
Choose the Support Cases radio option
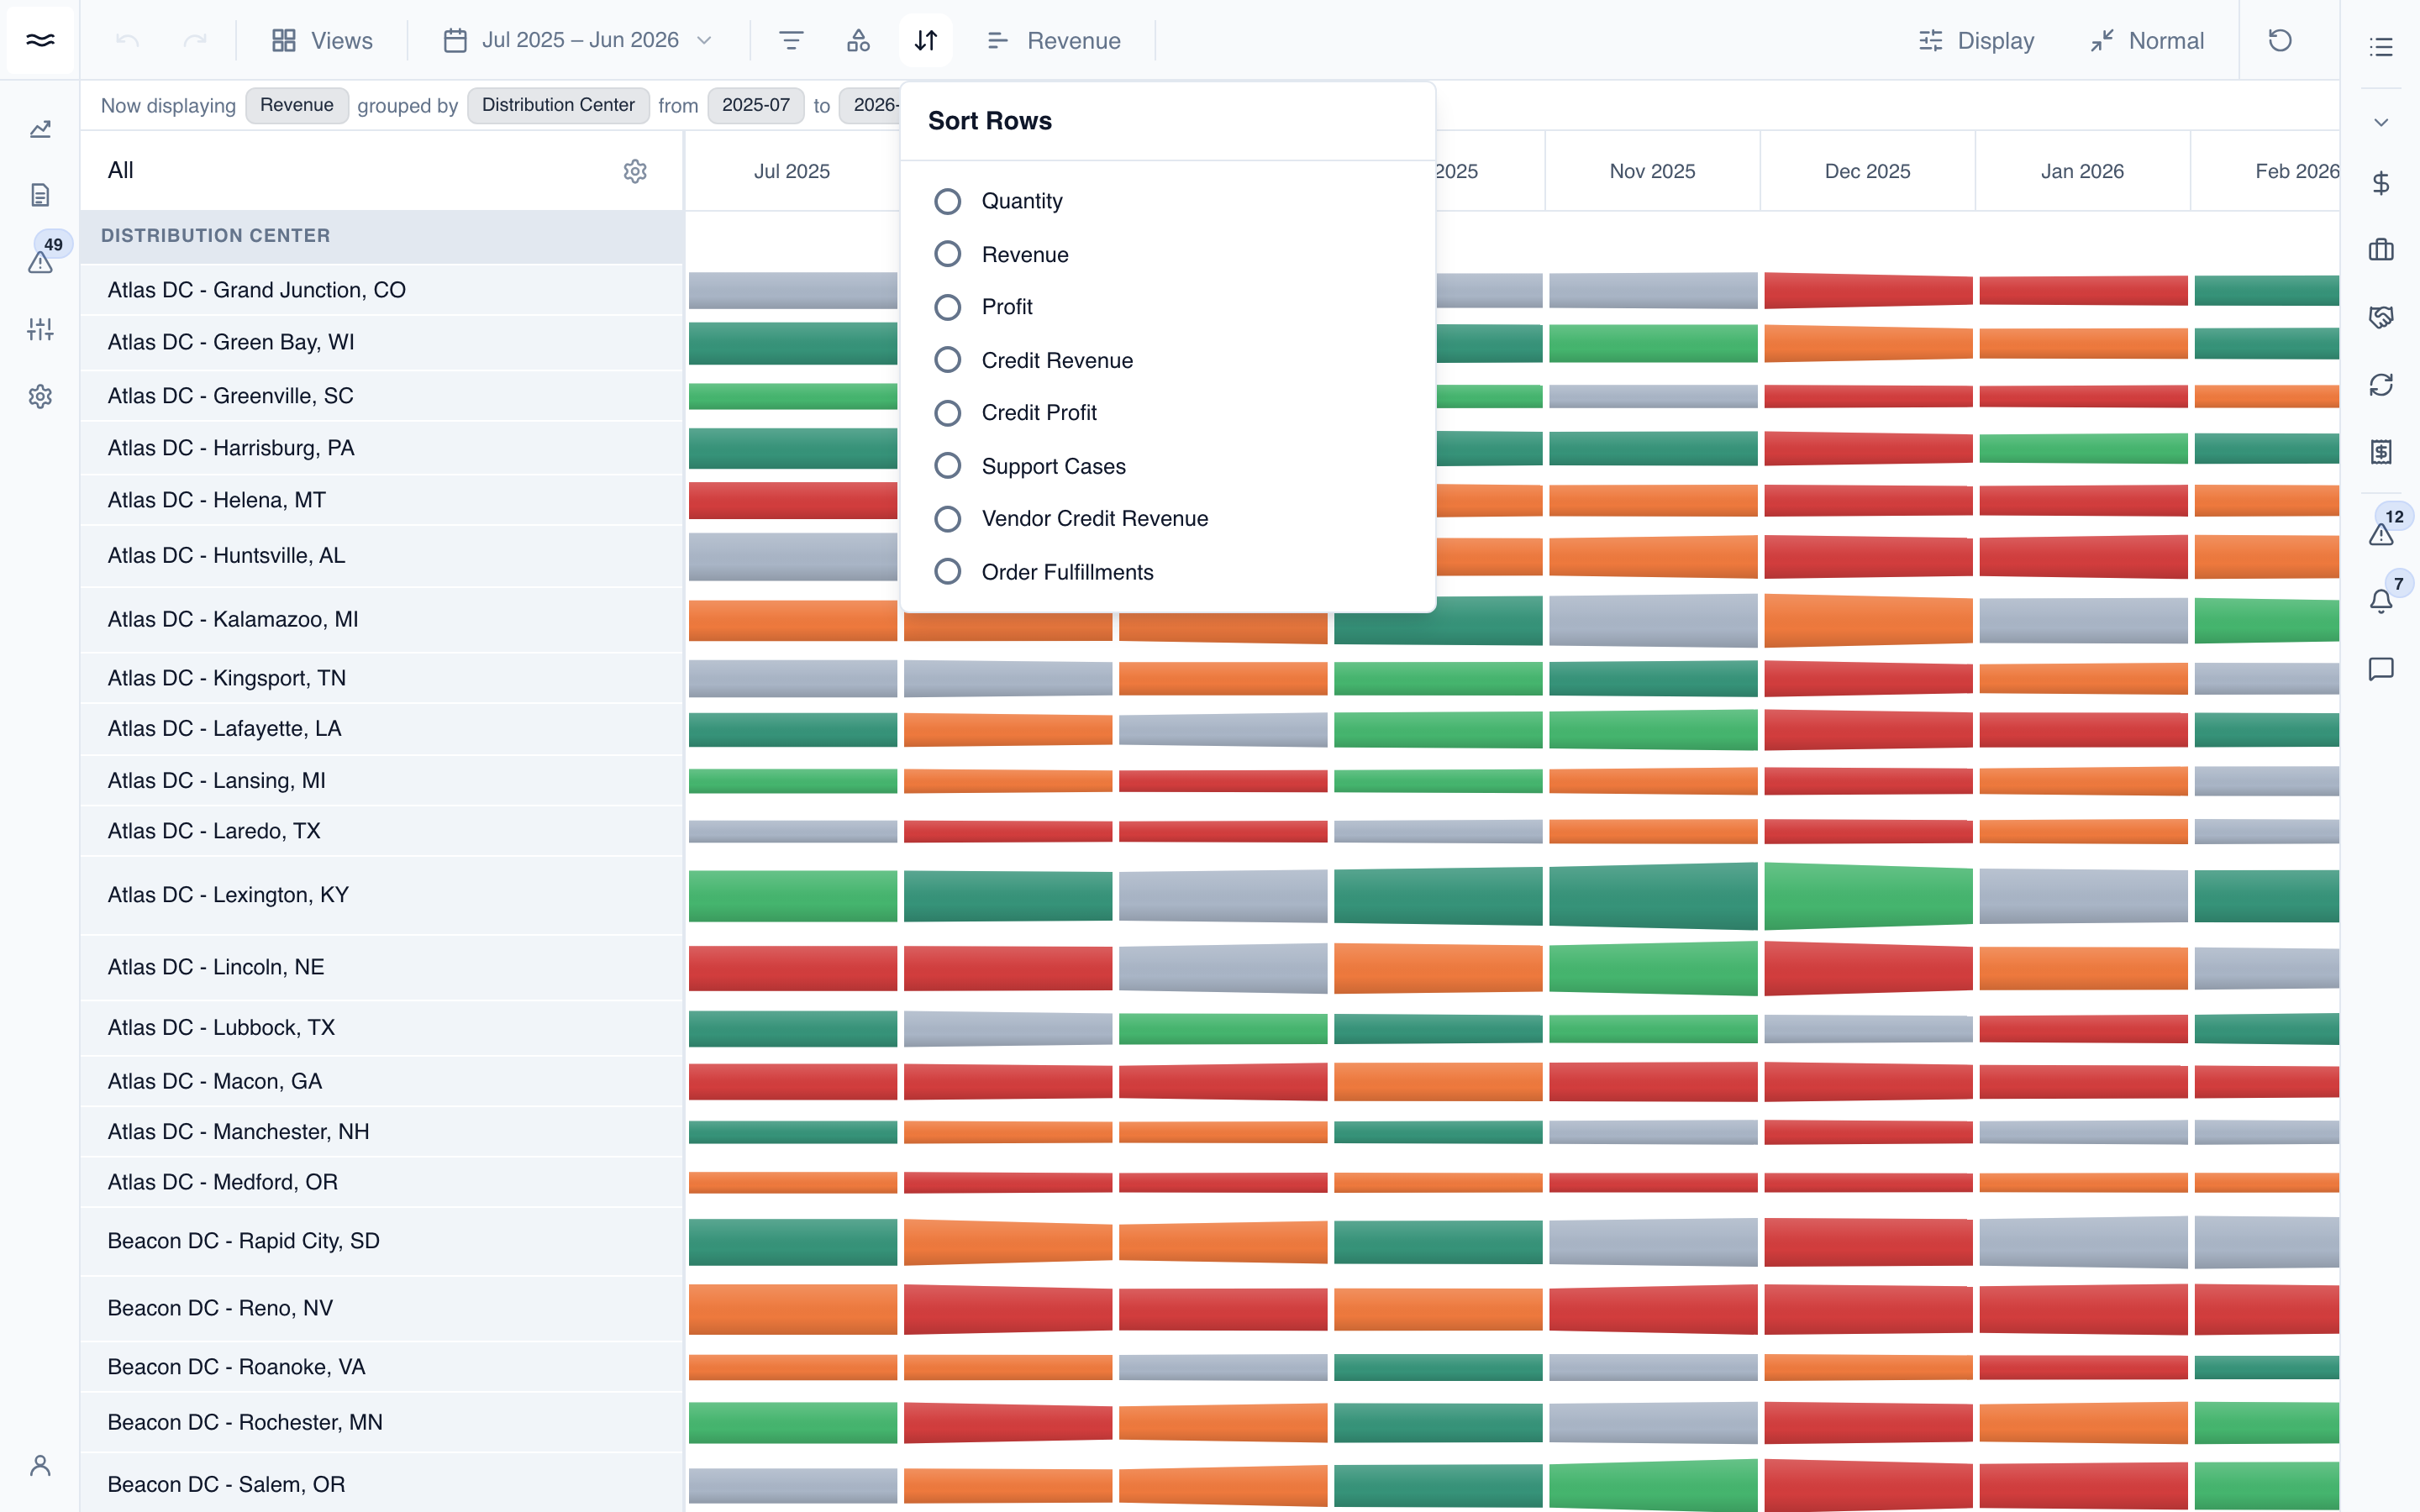tap(947, 466)
